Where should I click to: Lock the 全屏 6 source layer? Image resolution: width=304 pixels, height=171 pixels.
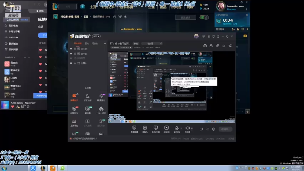[75, 63]
